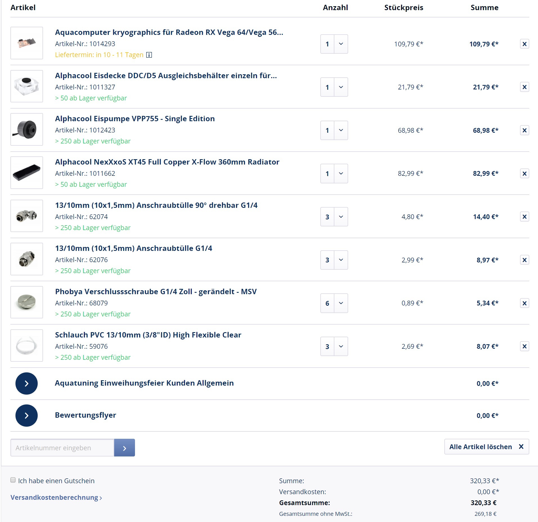Remove Phobya Verschlussschraube with X
The width and height of the screenshot is (538, 522).
pyautogui.click(x=524, y=303)
